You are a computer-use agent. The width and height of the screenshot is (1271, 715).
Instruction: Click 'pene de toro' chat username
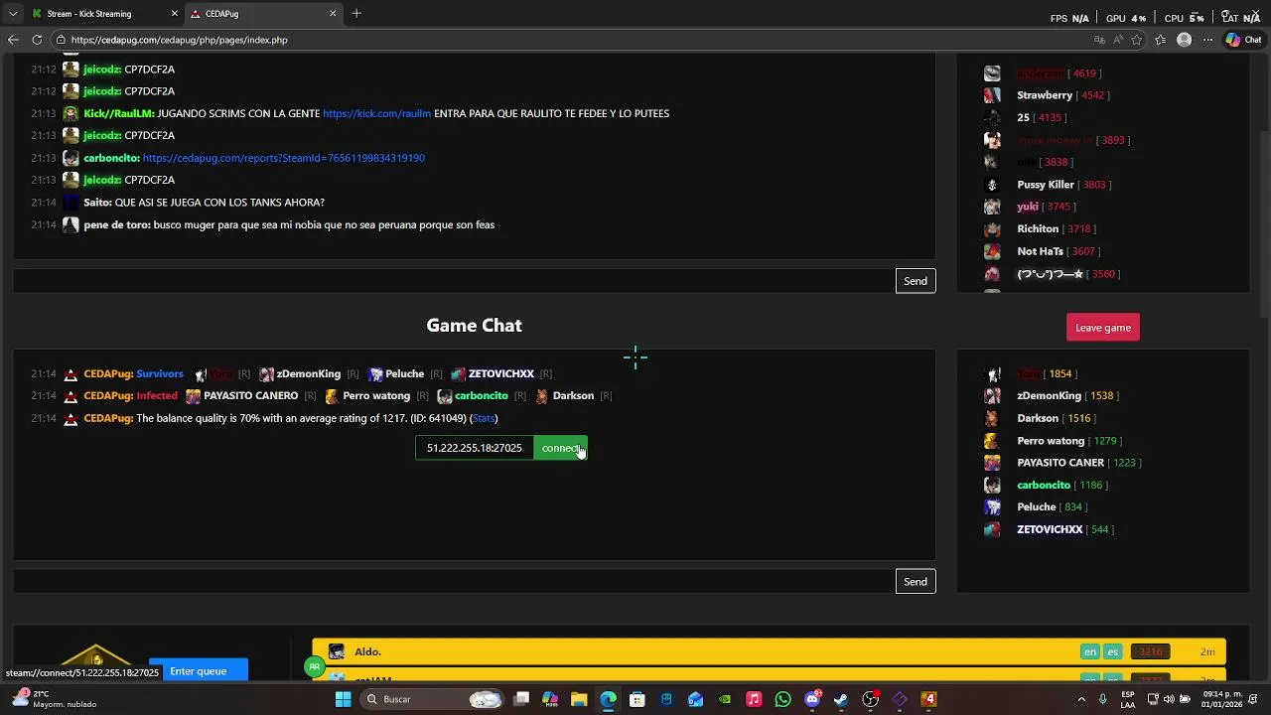(117, 224)
